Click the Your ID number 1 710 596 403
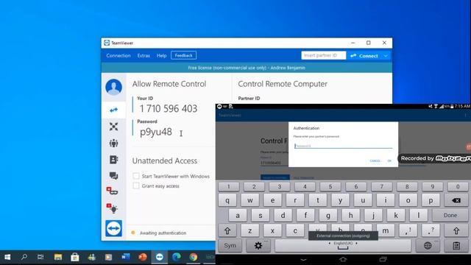The image size is (471, 265). click(x=169, y=108)
